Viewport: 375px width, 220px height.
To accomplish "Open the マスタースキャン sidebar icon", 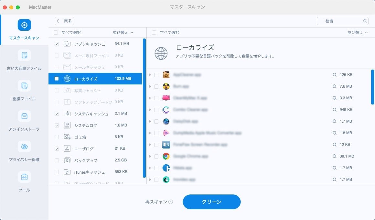I will (x=24, y=25).
